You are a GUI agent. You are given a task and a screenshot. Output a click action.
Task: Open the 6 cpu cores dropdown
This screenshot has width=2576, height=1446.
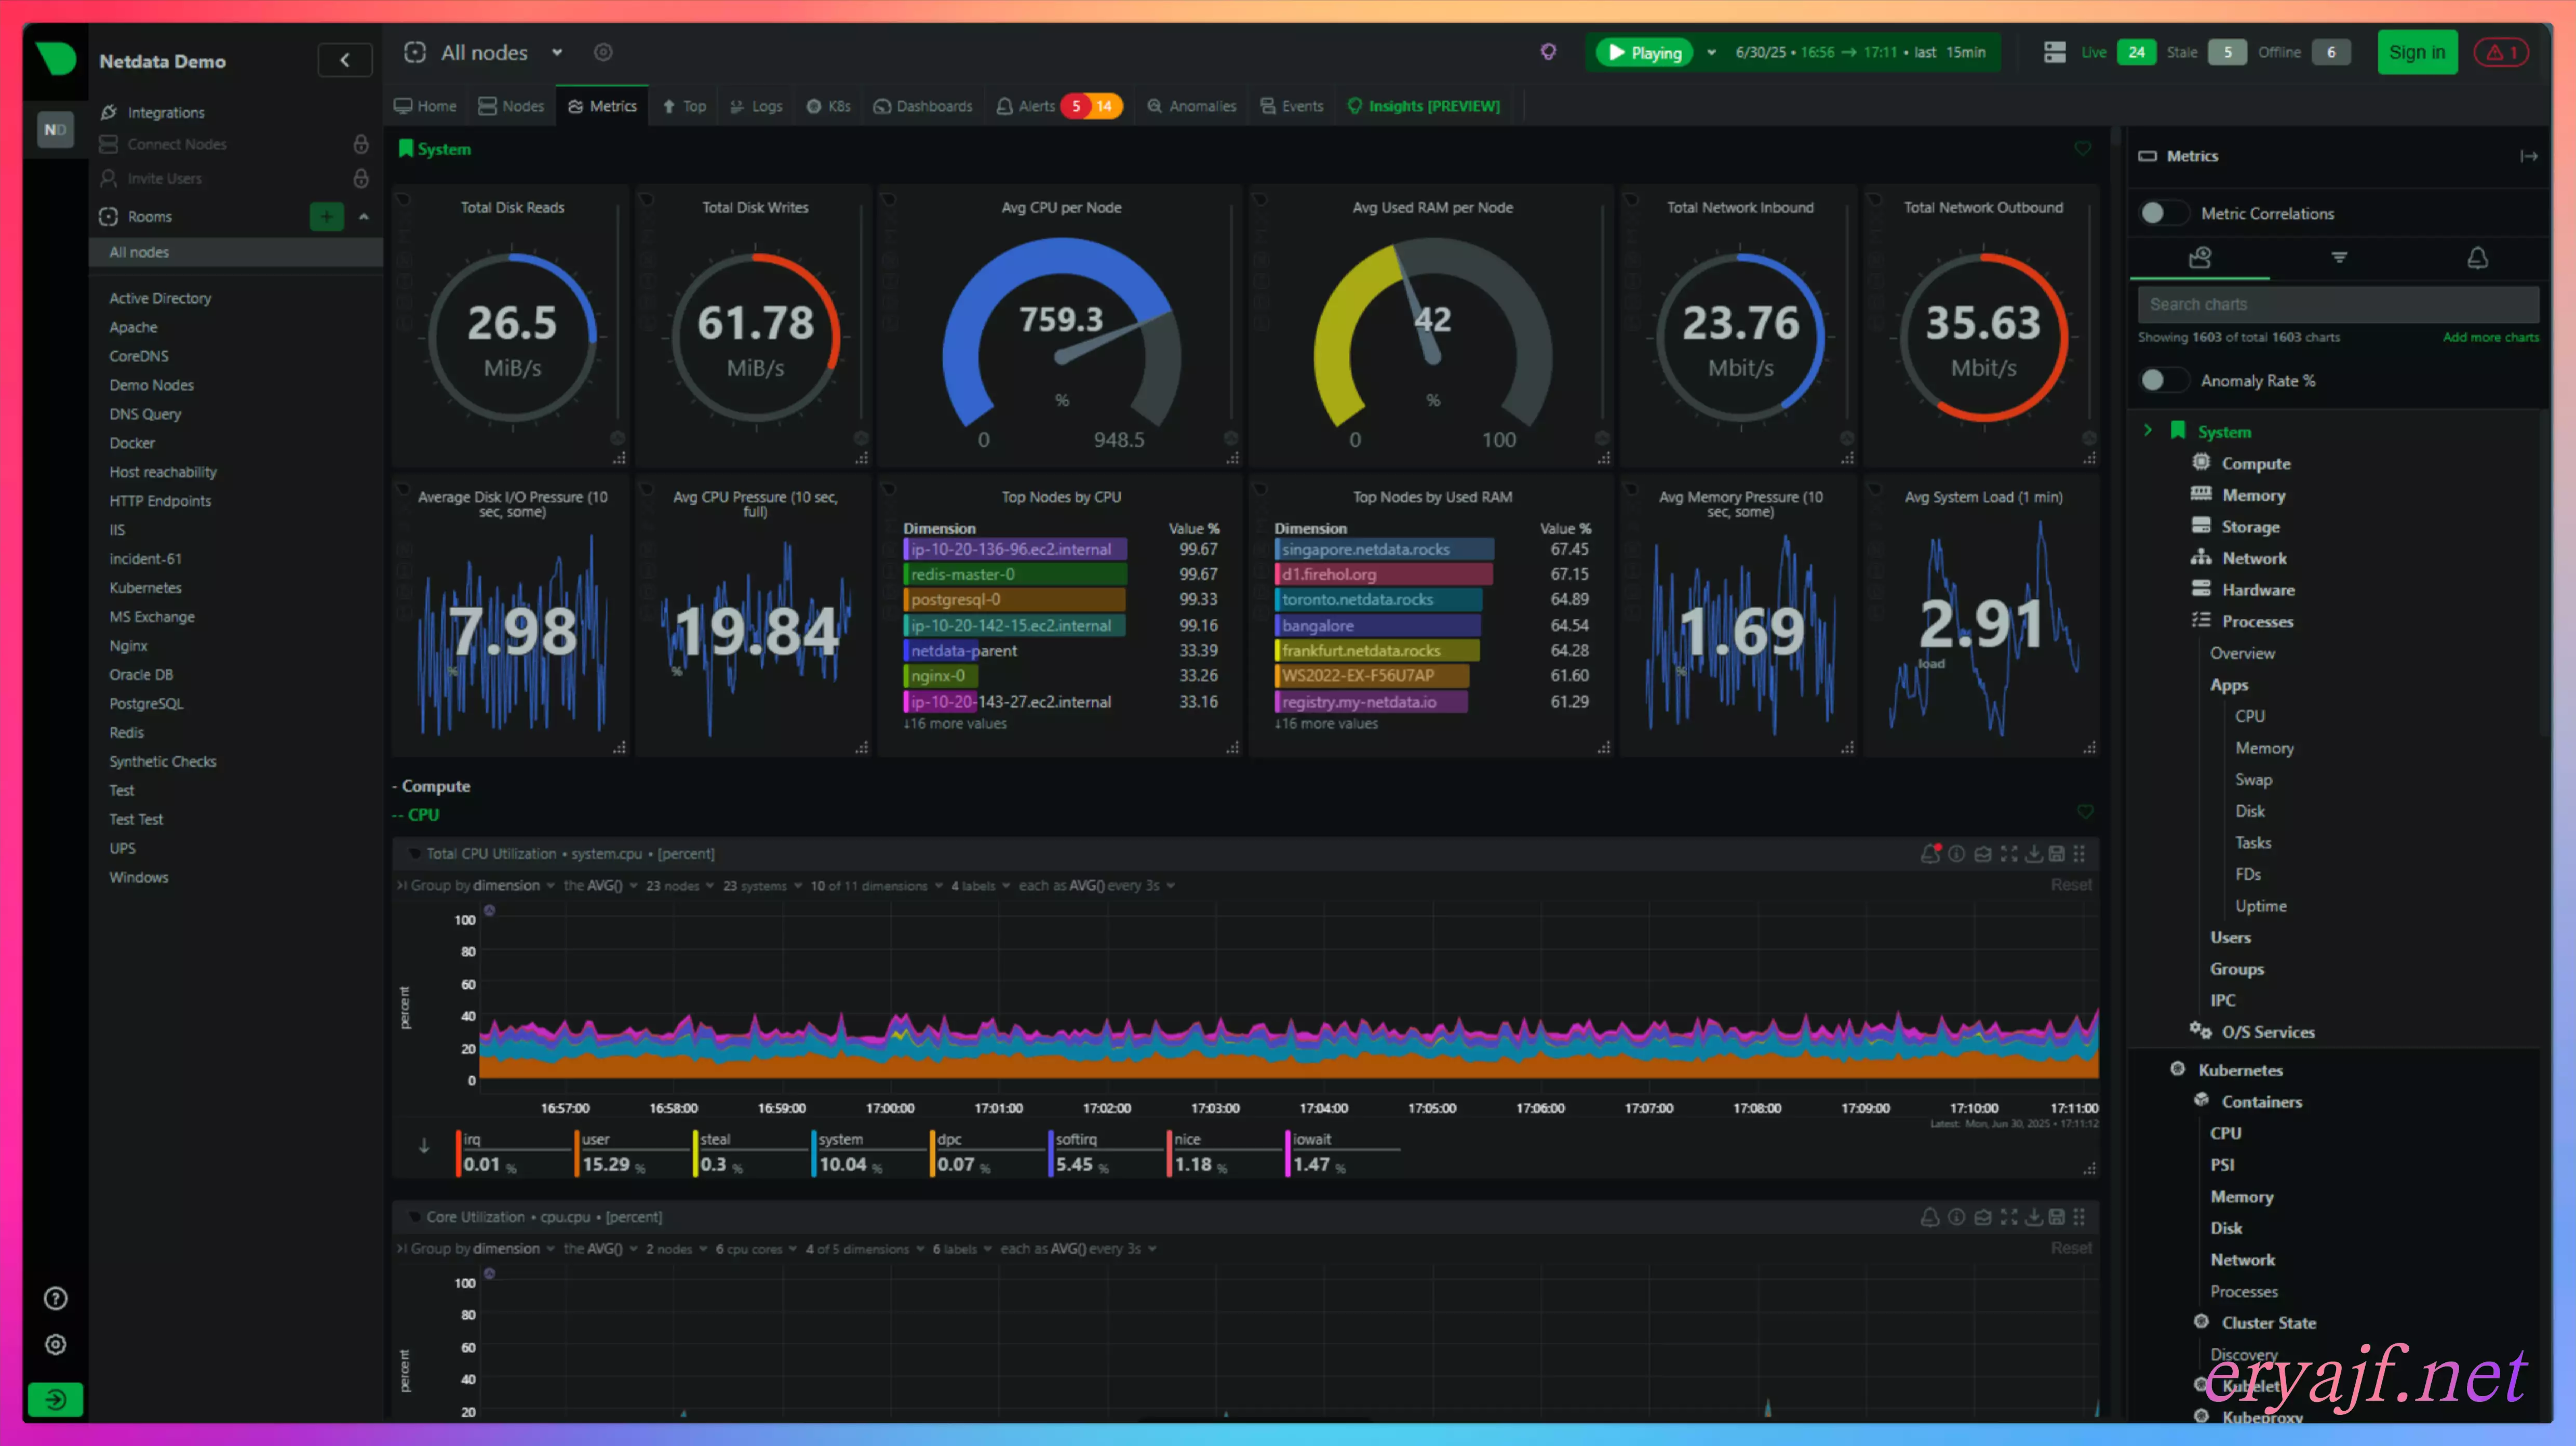point(756,1248)
